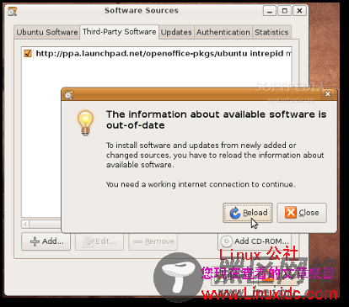Viewport: 349px width, 307px height.
Task: Select the ppa.launchpad.net openoffice-pkgs row text
Action: pyautogui.click(x=164, y=53)
